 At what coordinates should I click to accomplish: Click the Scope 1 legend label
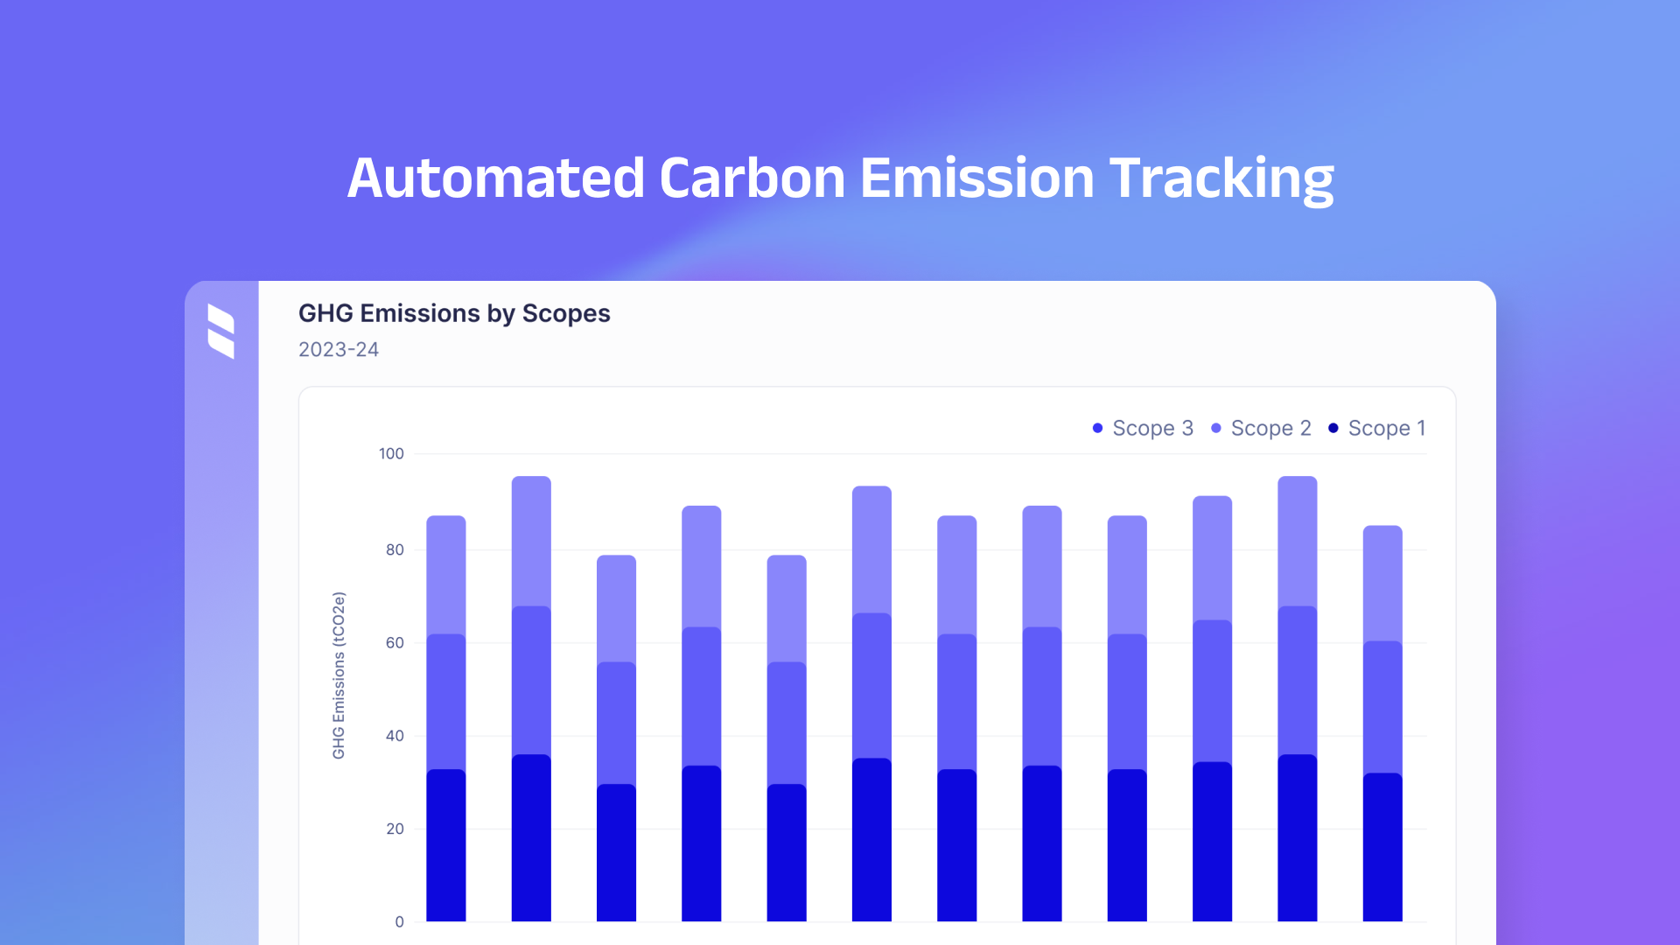pos(1387,428)
